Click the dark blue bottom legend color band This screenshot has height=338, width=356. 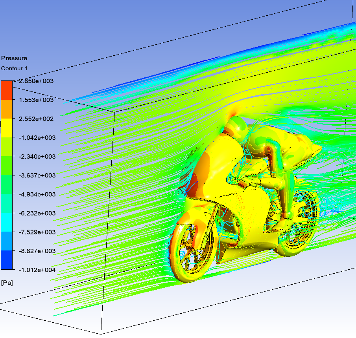tap(7, 260)
